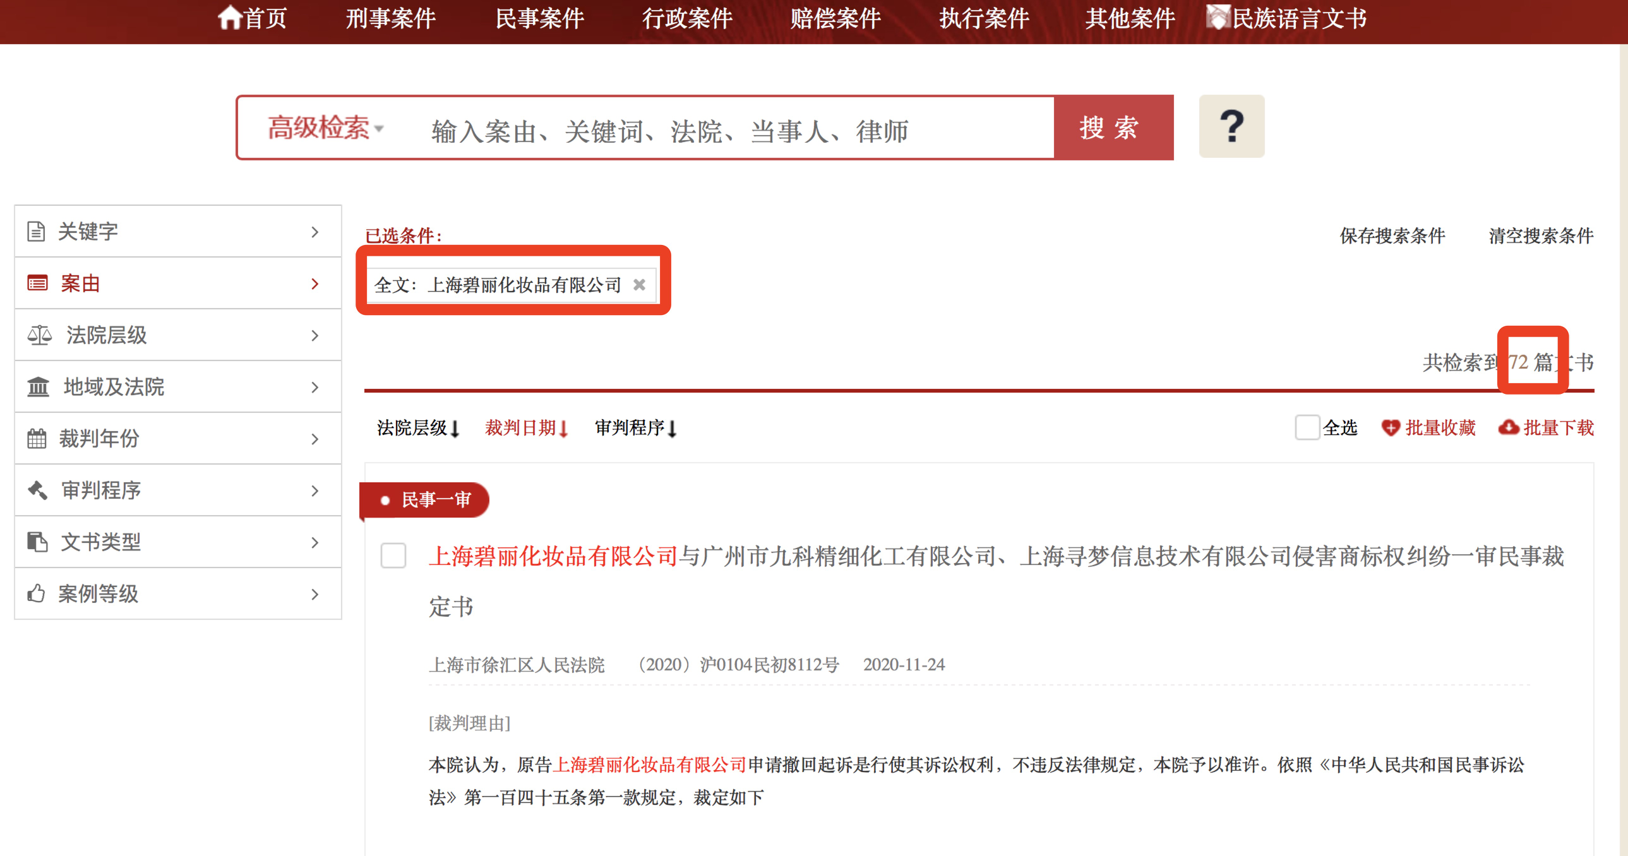
Task: Click 清空搜索条件 link
Action: click(x=1541, y=235)
